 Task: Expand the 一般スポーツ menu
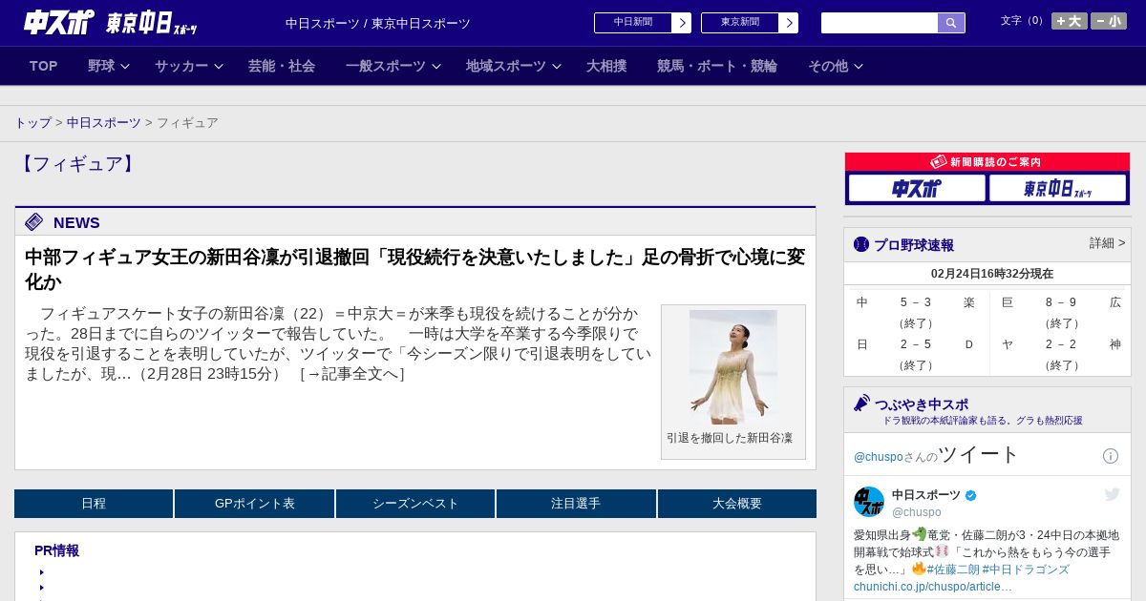click(393, 66)
